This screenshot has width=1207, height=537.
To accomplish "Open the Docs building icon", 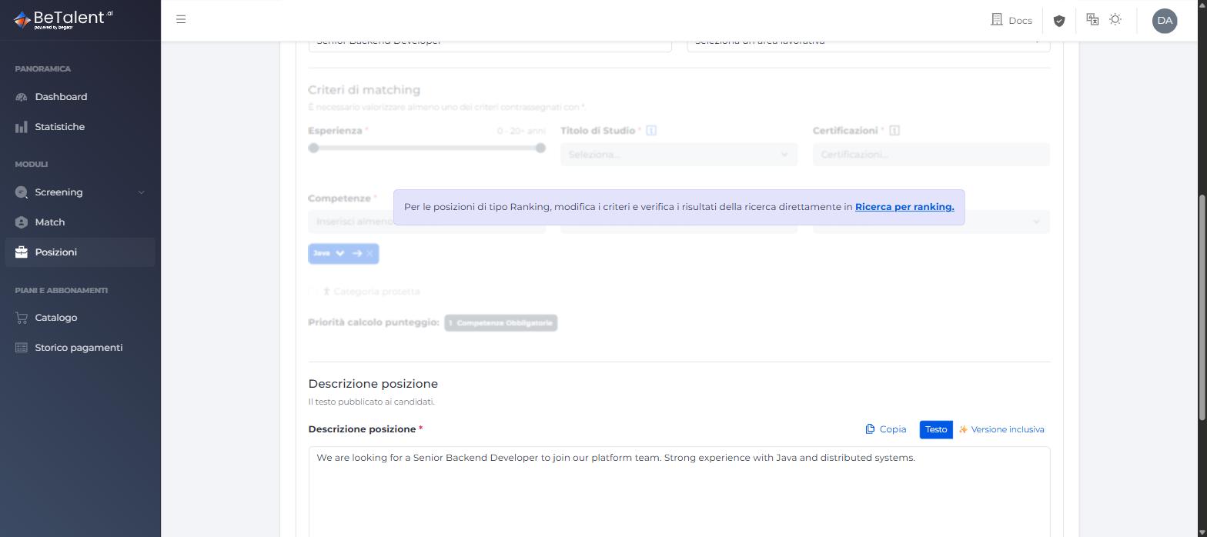I will (x=996, y=19).
